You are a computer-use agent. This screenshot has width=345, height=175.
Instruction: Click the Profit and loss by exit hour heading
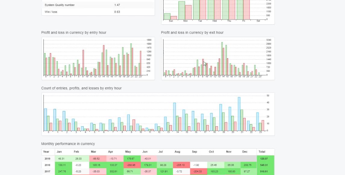pyautogui.click(x=192, y=32)
